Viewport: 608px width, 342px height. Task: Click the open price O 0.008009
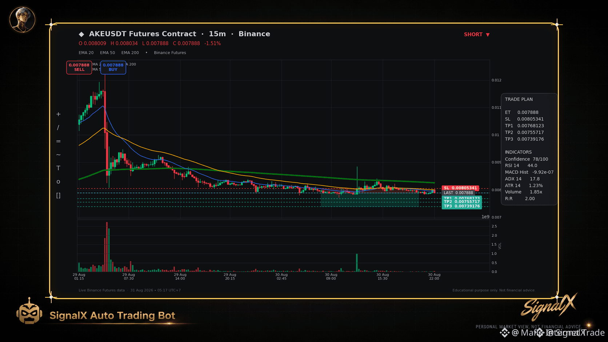(92, 43)
